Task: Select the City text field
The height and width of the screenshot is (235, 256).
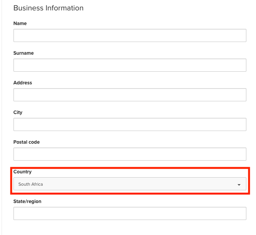Action: (130, 124)
